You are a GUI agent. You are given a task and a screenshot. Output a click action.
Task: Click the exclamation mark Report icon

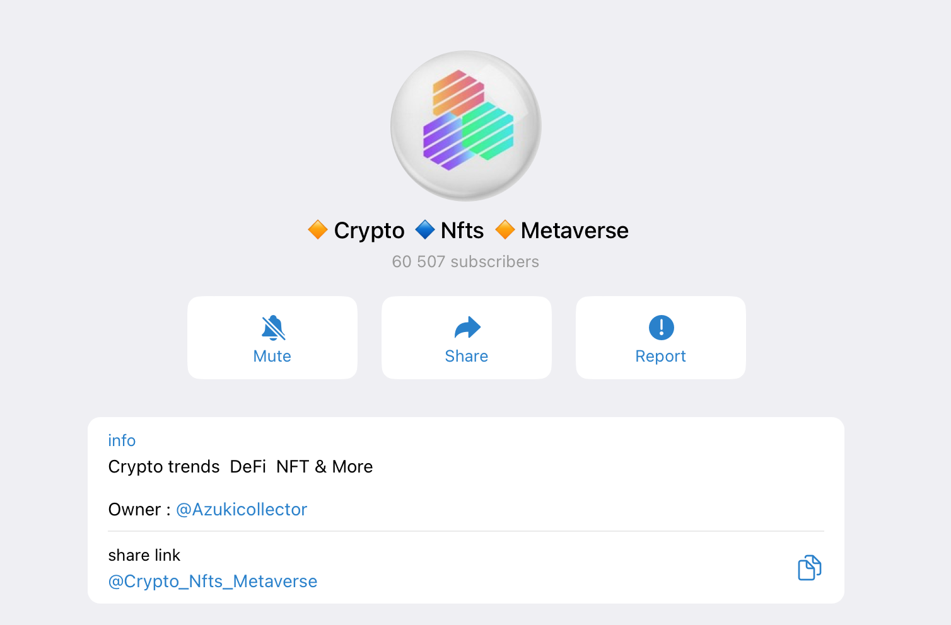661,328
